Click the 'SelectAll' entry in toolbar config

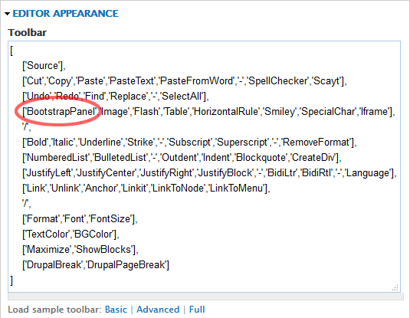[182, 97]
